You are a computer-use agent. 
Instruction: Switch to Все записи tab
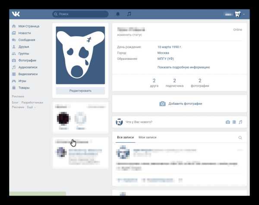tap(125, 138)
